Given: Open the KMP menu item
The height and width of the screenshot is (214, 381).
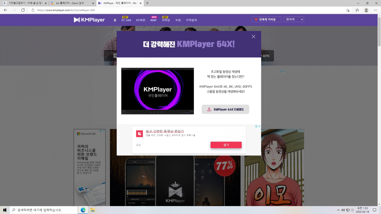Looking at the screenshot, I should 153,20.
